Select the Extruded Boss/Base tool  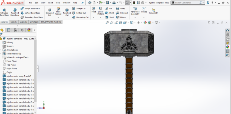(4, 12)
